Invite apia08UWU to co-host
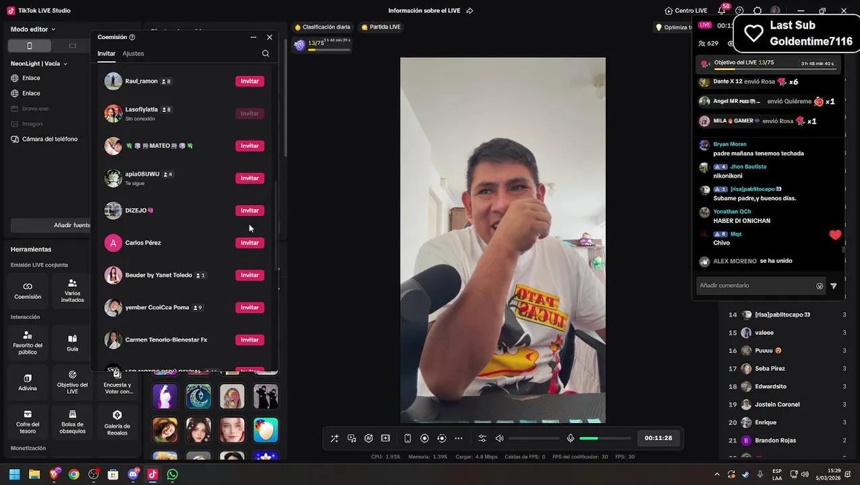Screen dimensions: 860x485 point(250,178)
